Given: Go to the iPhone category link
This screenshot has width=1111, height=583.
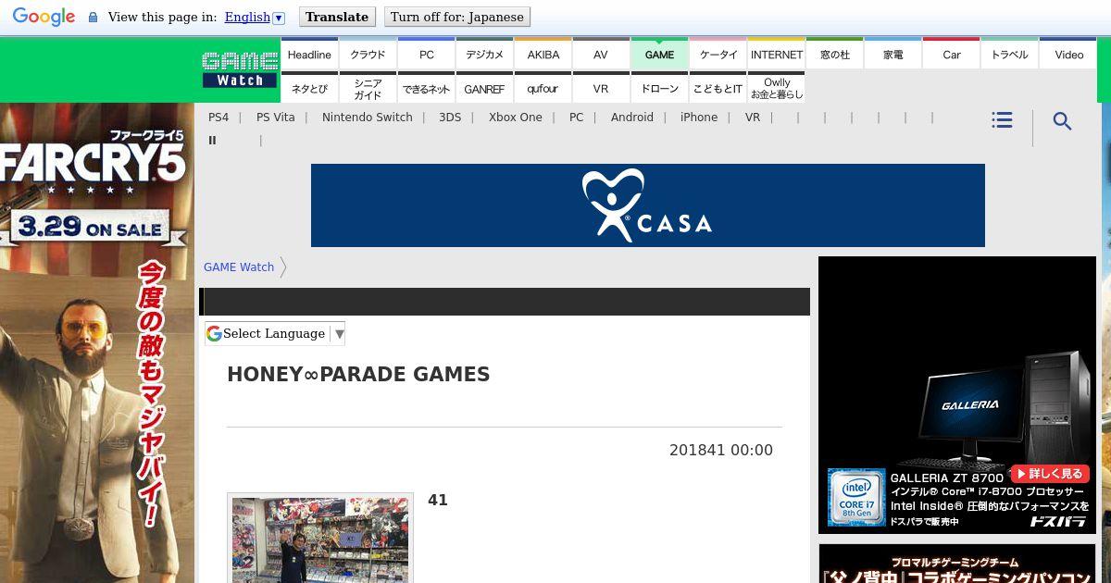Looking at the screenshot, I should [699, 118].
